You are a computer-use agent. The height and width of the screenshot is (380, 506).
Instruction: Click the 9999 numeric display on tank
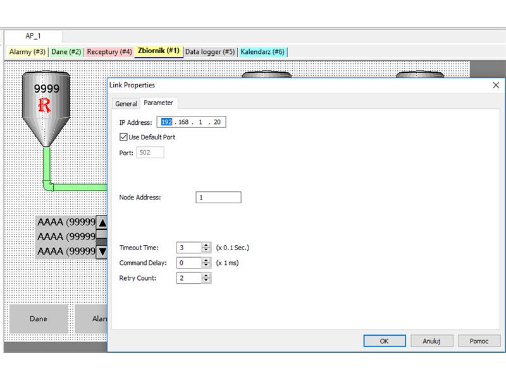(46, 89)
